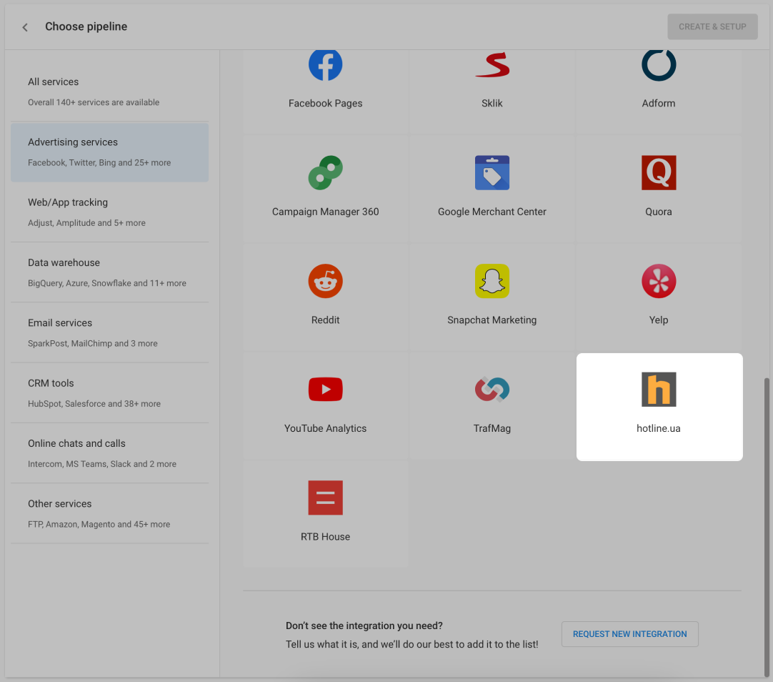Click 'SparkPost, MailChimp and 3 more' text
The image size is (773, 682).
pyautogui.click(x=93, y=343)
